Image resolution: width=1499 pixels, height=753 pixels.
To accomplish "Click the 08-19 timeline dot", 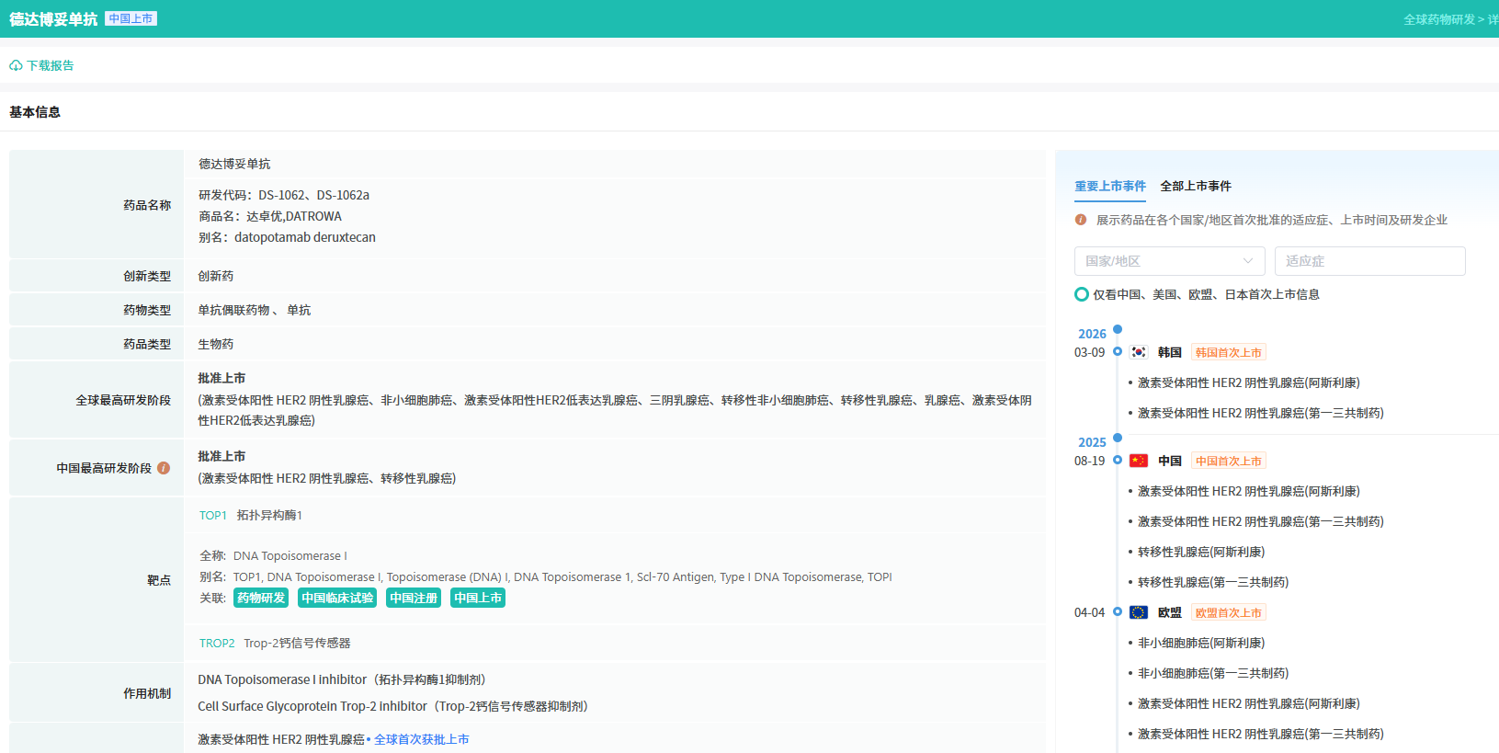I will (1118, 460).
